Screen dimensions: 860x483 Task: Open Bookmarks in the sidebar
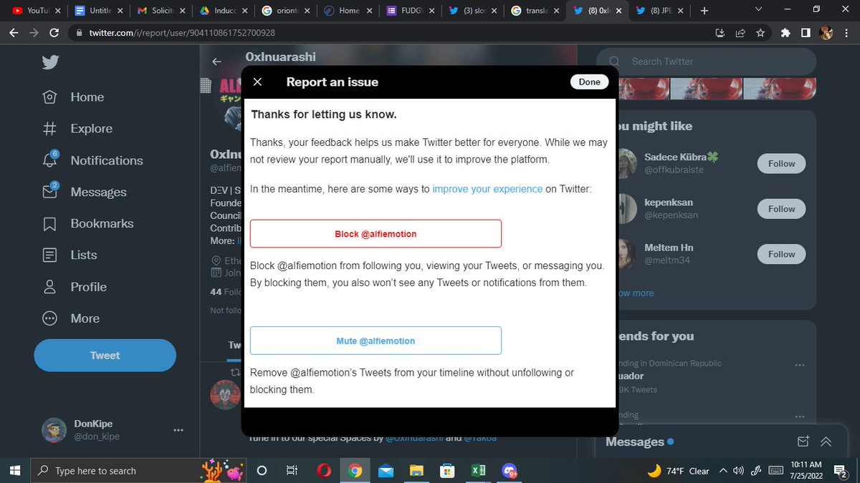pyautogui.click(x=88, y=223)
